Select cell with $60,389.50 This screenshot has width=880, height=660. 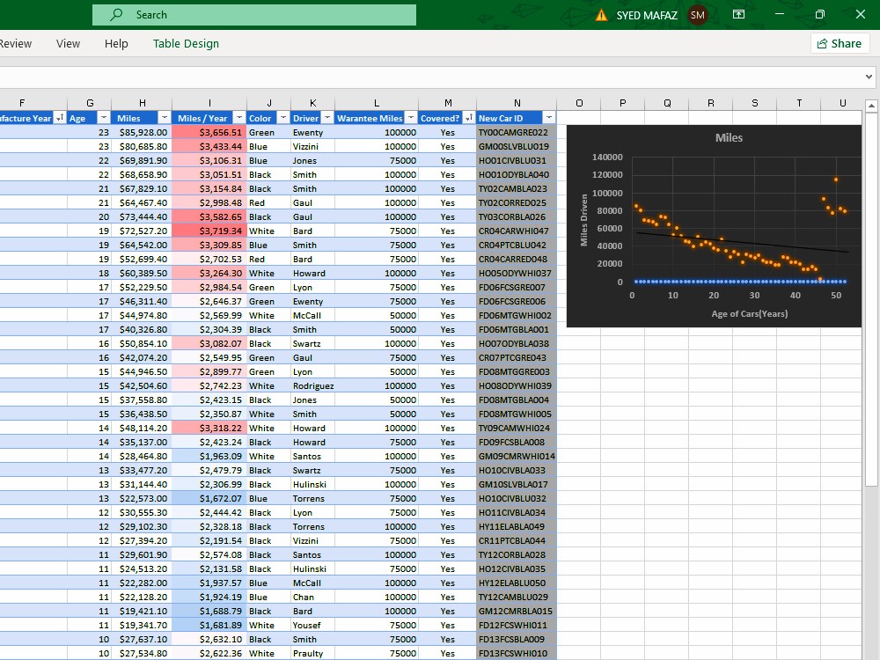[142, 274]
